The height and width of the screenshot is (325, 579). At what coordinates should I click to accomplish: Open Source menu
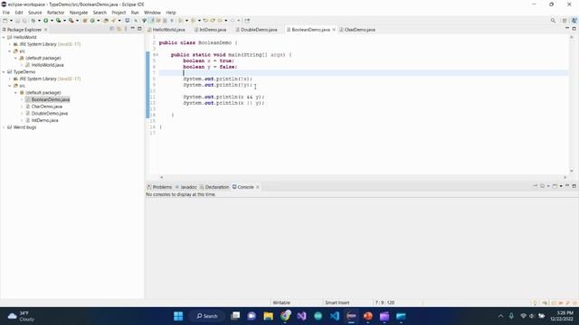[35, 13]
